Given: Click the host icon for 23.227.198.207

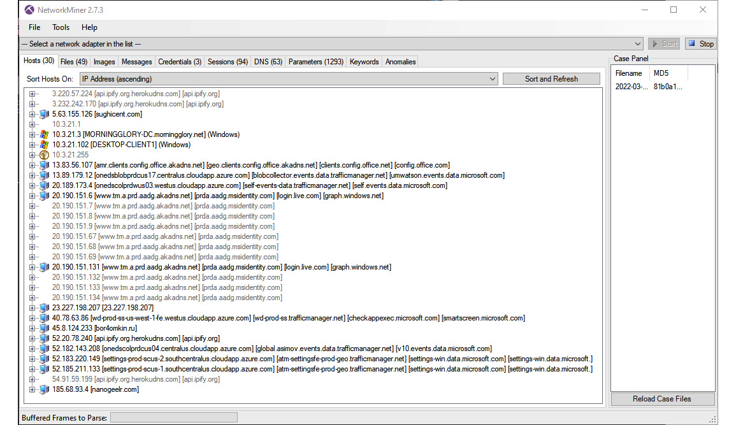Looking at the screenshot, I should (x=44, y=308).
